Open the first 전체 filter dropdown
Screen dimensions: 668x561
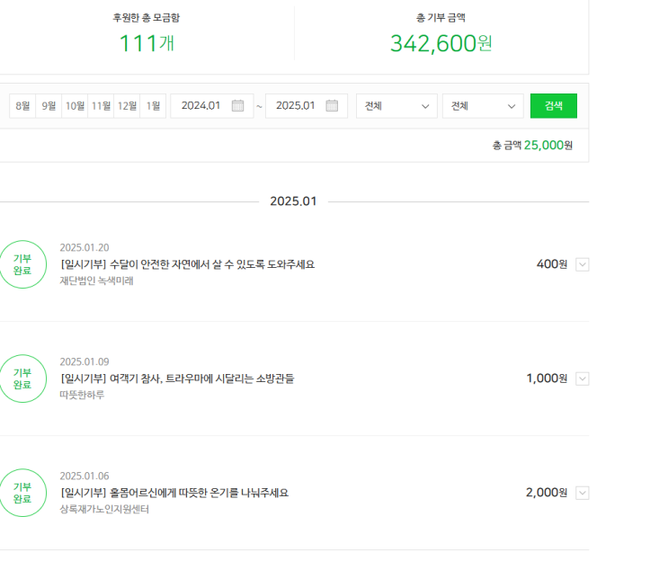click(396, 106)
